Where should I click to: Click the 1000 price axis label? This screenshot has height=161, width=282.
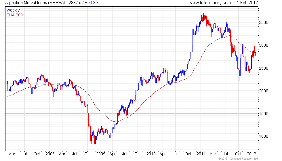coord(264,136)
